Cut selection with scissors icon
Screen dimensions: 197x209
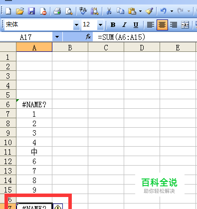109,11
